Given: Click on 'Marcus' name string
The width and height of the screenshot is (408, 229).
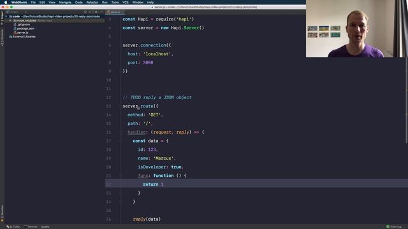Looking at the screenshot, I should pos(163,158).
